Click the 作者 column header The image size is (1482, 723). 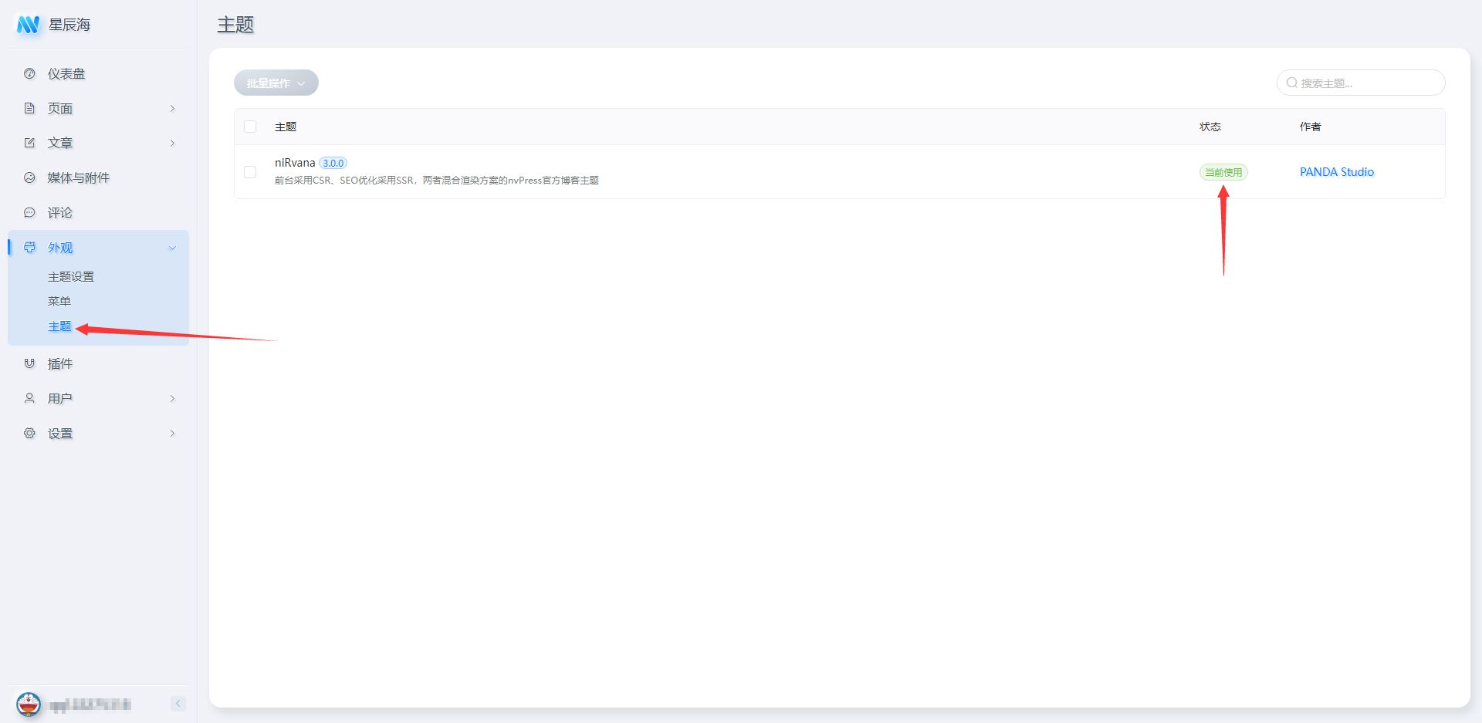(1311, 127)
